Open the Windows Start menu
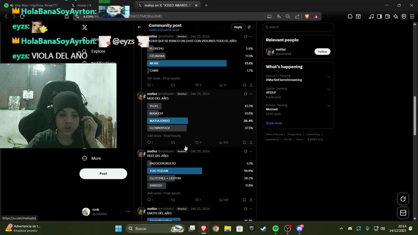Image resolution: width=418 pixels, height=235 pixels. pos(119,228)
